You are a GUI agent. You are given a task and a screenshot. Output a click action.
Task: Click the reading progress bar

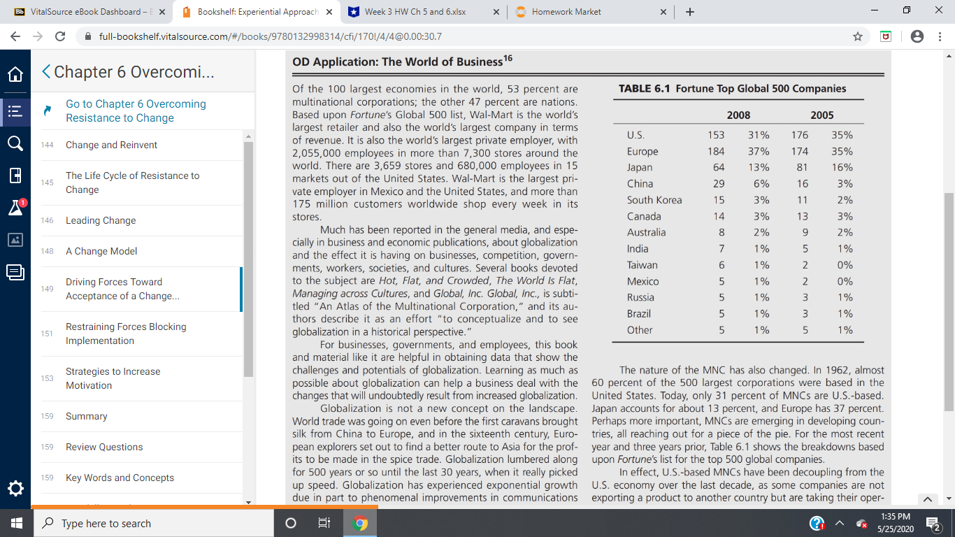pyautogui.click(x=204, y=506)
